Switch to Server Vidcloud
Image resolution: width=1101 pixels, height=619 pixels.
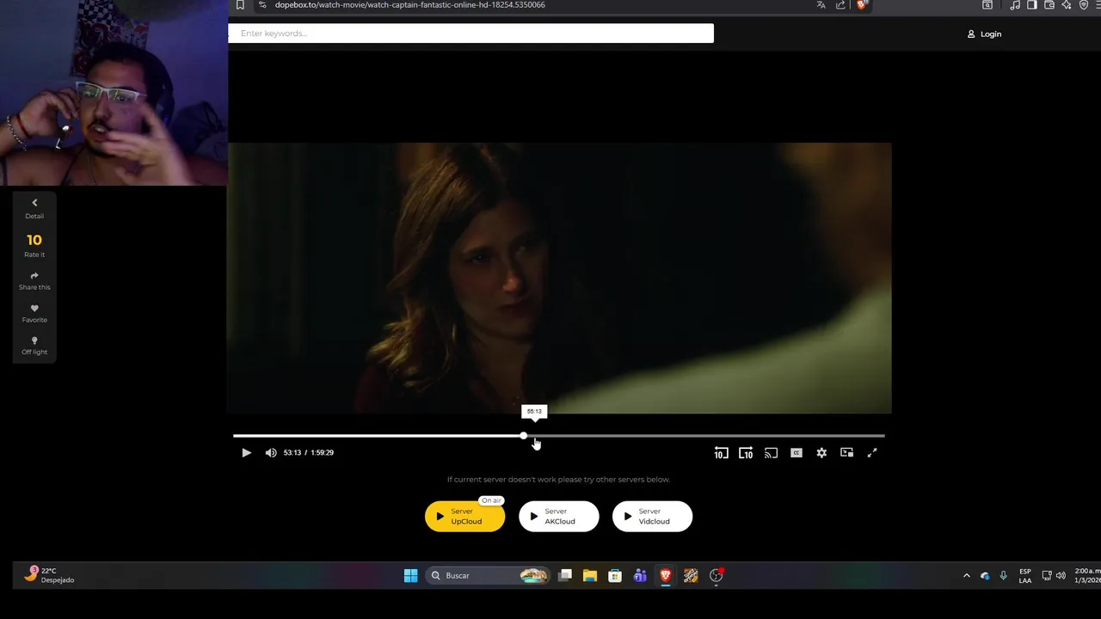[652, 517]
